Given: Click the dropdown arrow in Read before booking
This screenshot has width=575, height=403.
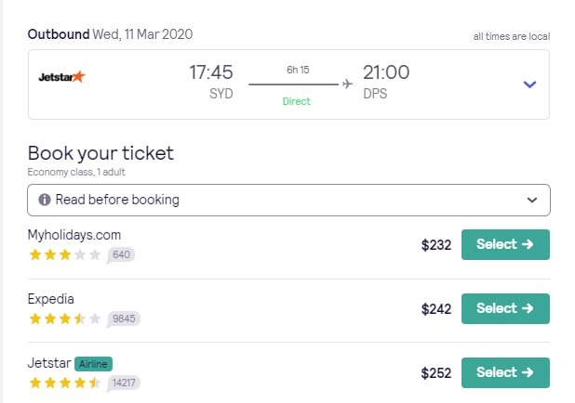Looking at the screenshot, I should pos(532,200).
